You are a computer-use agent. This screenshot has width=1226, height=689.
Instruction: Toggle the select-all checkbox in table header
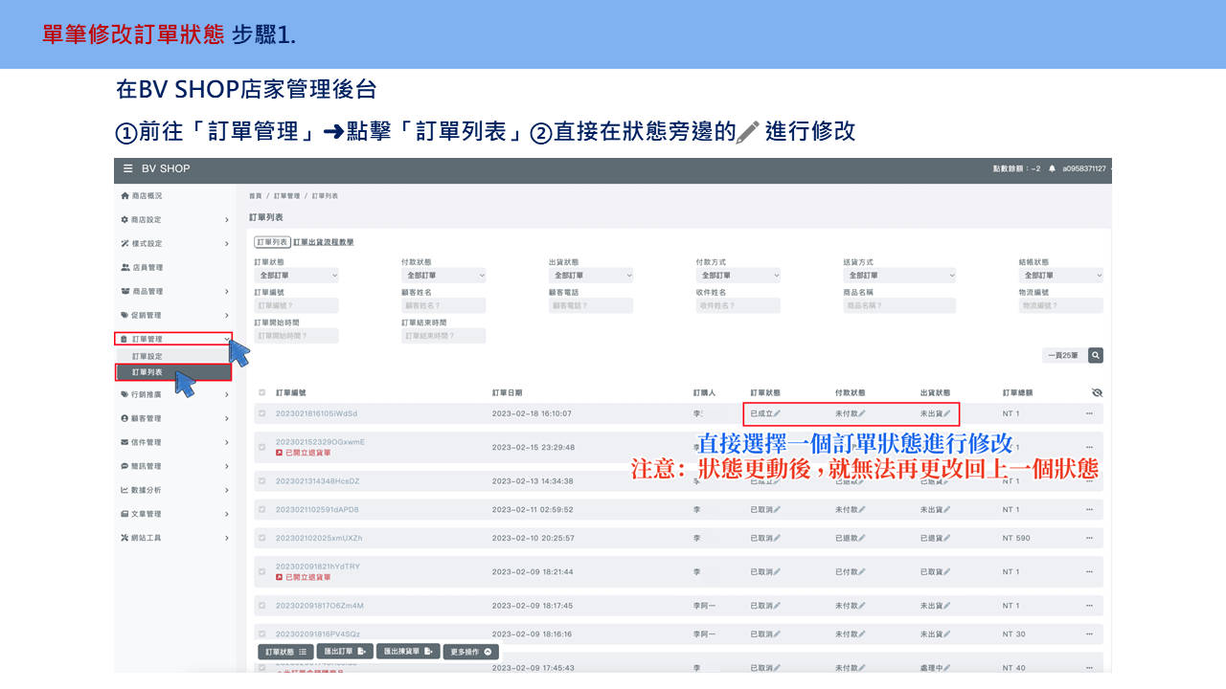[262, 392]
